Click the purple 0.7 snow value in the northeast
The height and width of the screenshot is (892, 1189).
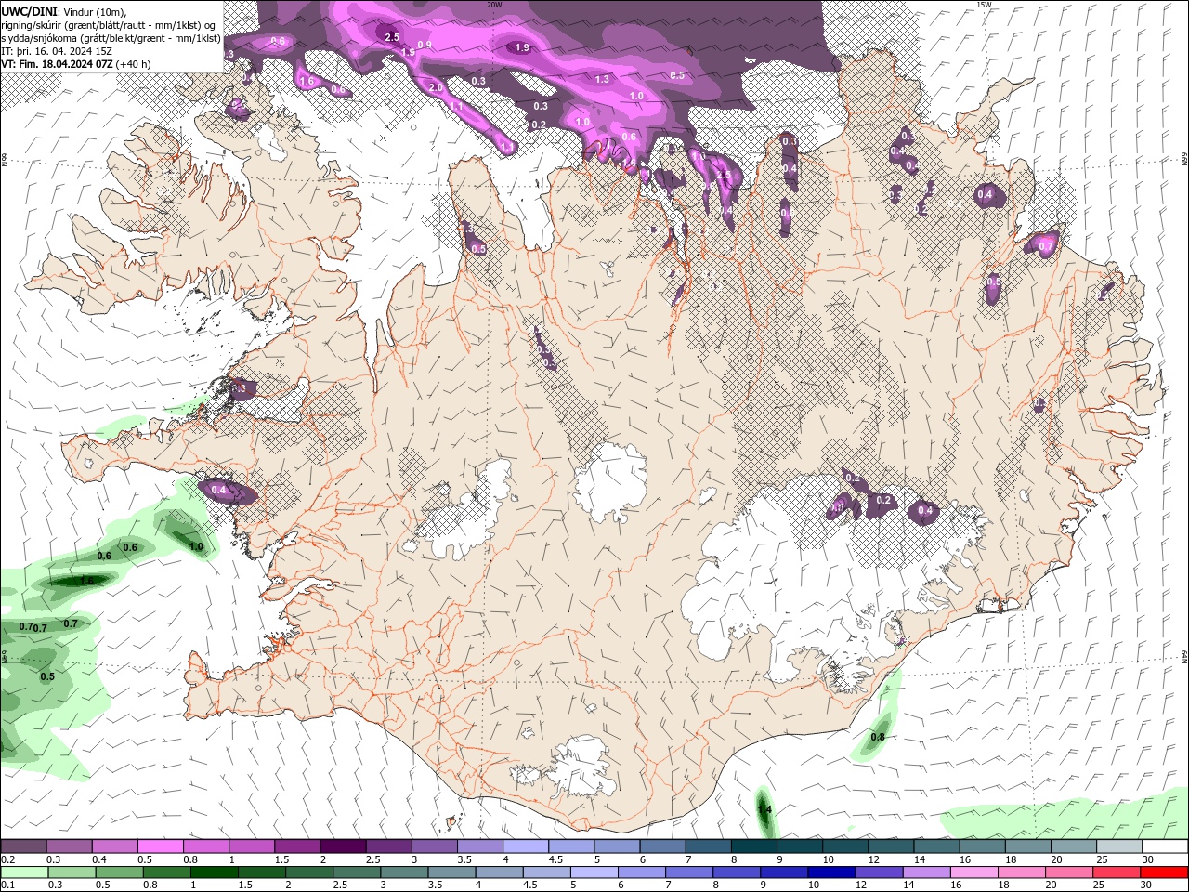click(1046, 246)
